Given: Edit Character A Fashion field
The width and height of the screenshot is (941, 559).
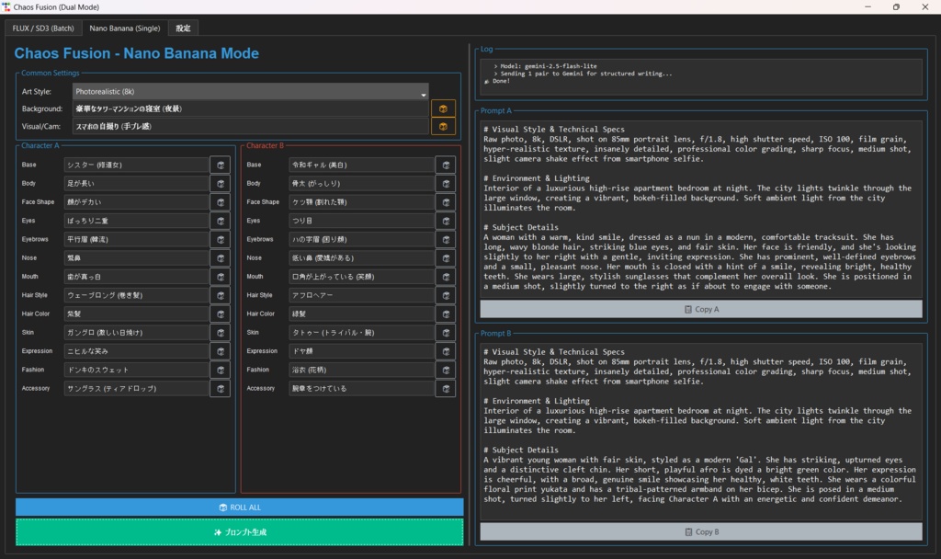Looking at the screenshot, I should (136, 370).
